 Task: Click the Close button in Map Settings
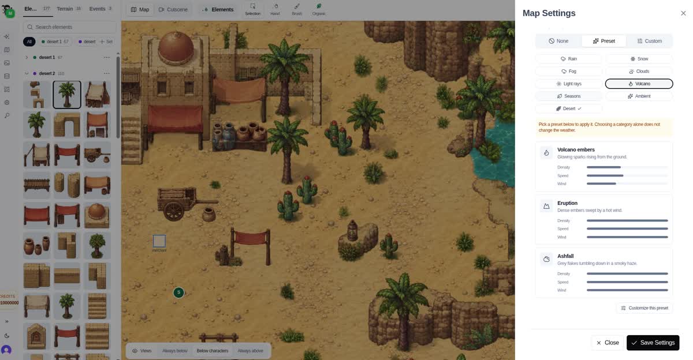608,343
